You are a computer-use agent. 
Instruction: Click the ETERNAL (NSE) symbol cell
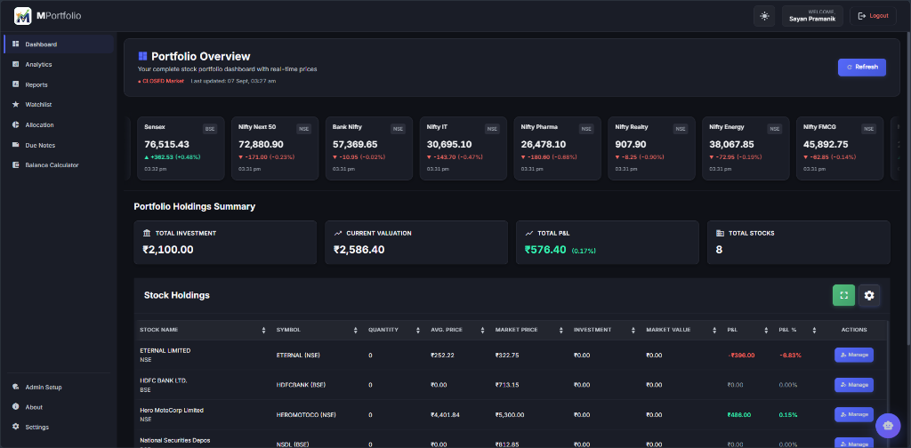298,356
